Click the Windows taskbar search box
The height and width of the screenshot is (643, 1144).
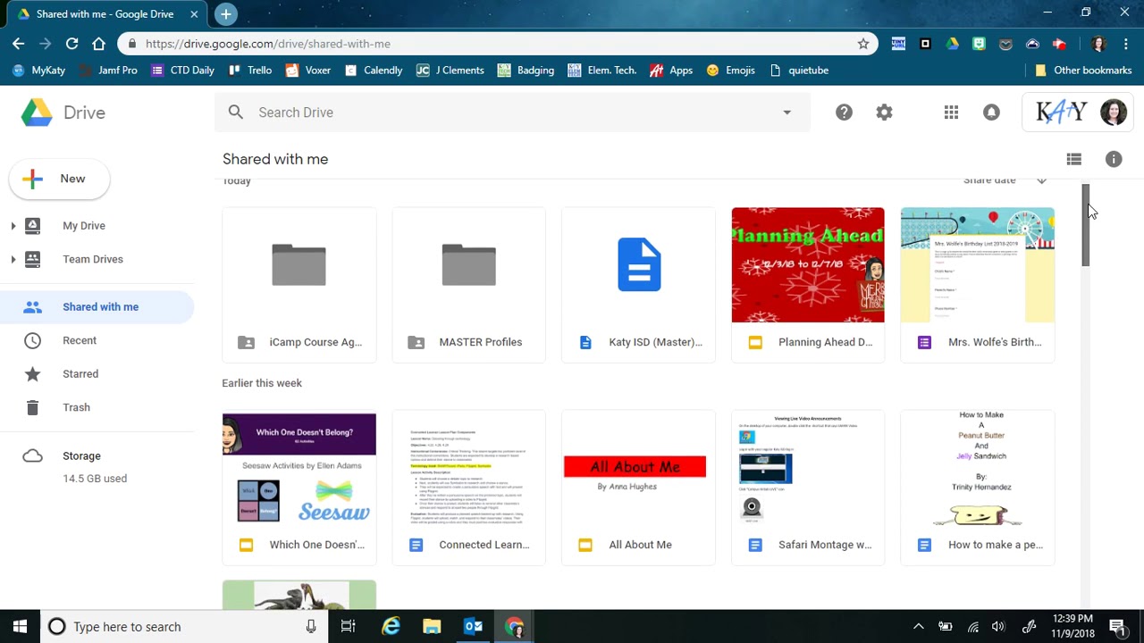coord(182,627)
